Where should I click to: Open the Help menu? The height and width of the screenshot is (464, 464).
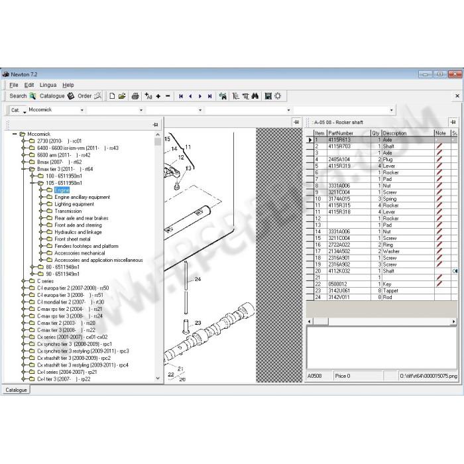68,85
